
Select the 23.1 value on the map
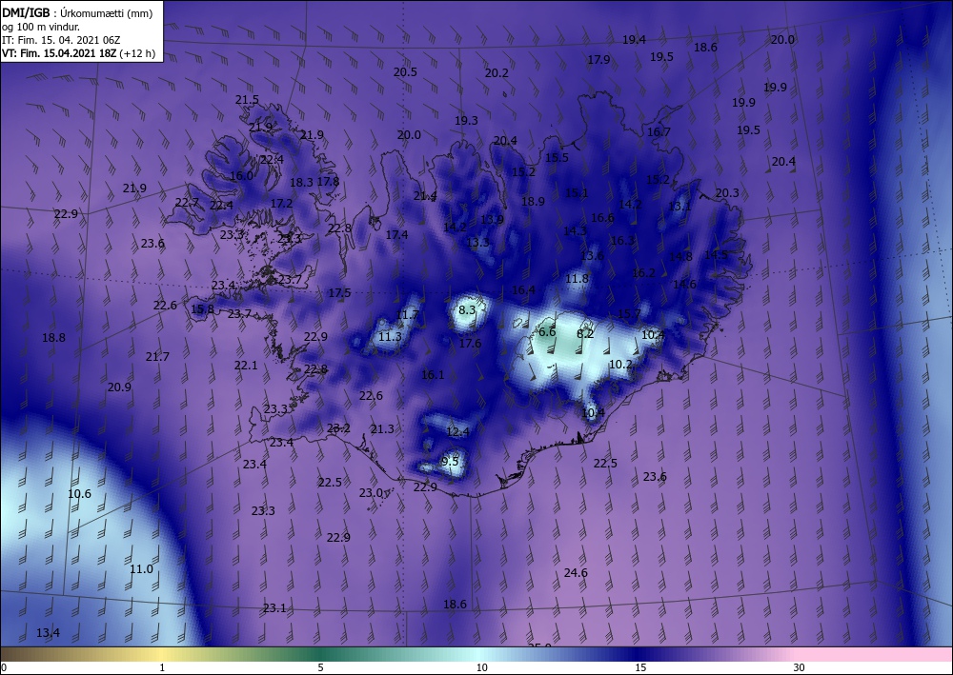[x=274, y=607]
